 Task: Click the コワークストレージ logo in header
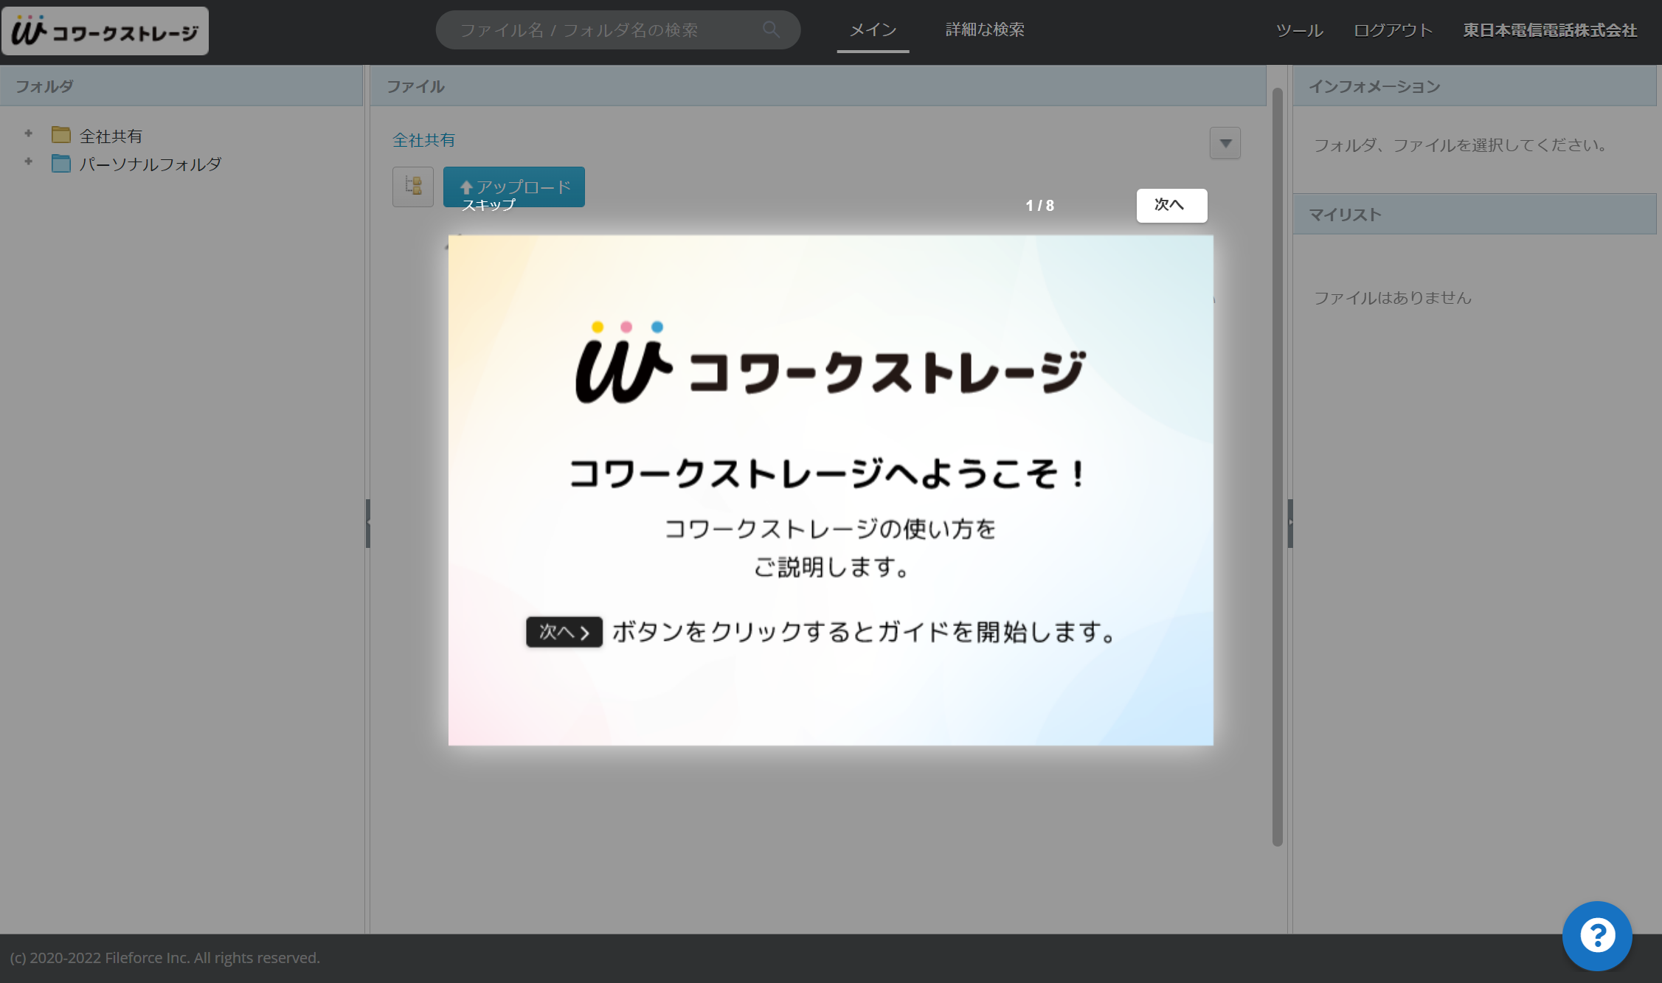(x=105, y=31)
